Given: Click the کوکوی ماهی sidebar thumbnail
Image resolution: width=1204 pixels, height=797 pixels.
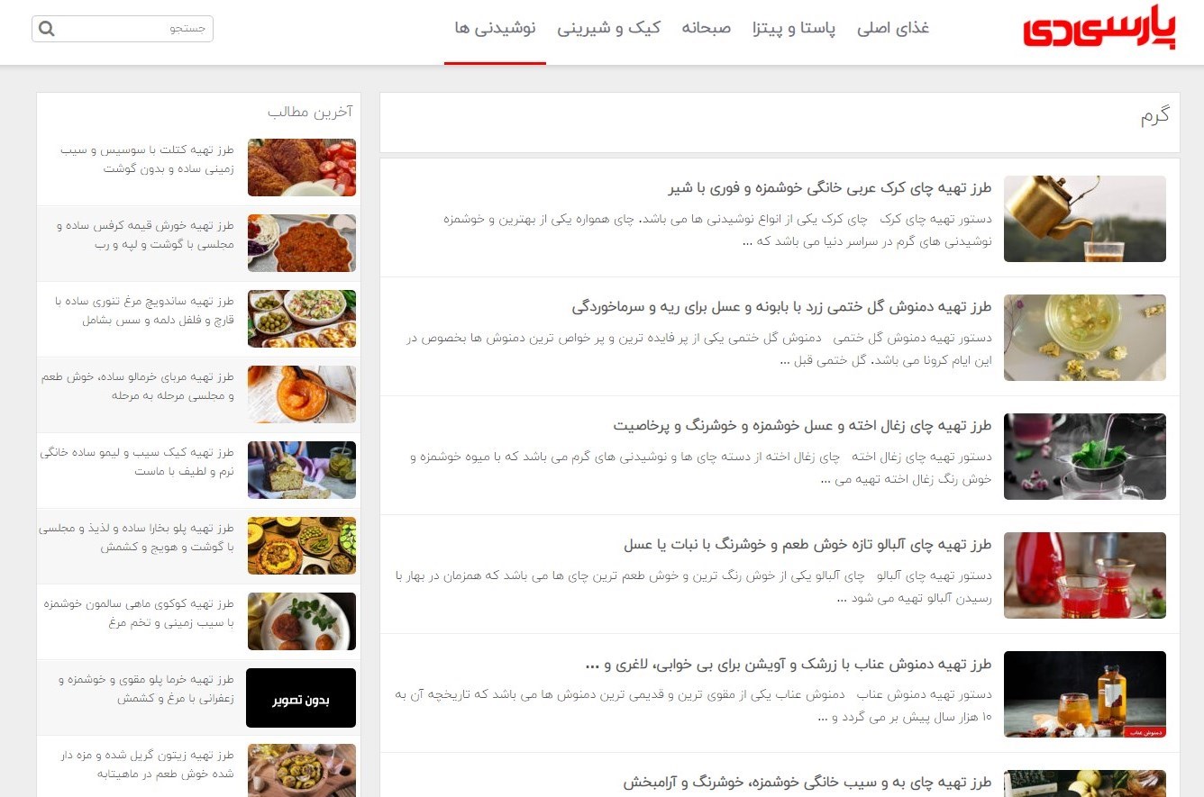Looking at the screenshot, I should tap(302, 621).
